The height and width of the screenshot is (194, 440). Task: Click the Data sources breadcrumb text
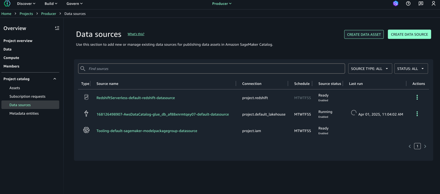click(75, 14)
